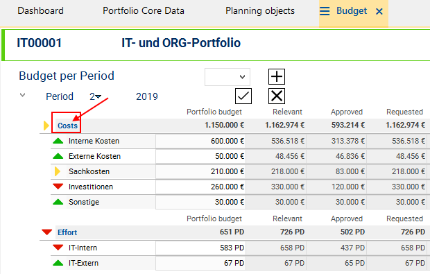The height and width of the screenshot is (274, 430).
Task: Click the yellow arrow beside Sachkosten
Action: pos(58,171)
